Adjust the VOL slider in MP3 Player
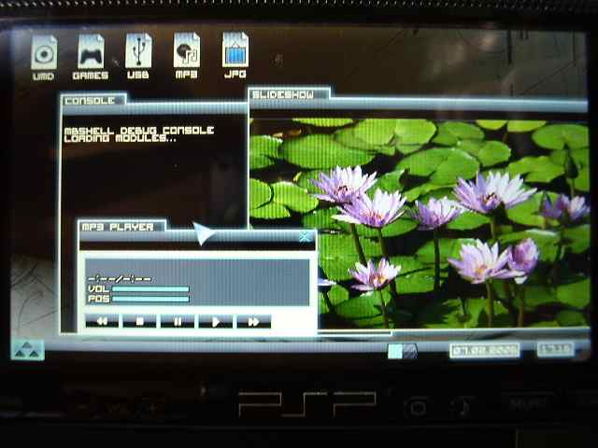Image resolution: width=598 pixels, height=448 pixels. 150,289
